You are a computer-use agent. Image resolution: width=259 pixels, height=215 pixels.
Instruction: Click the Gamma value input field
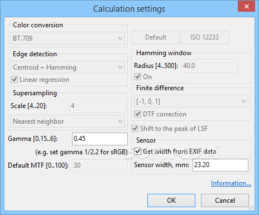click(100, 139)
